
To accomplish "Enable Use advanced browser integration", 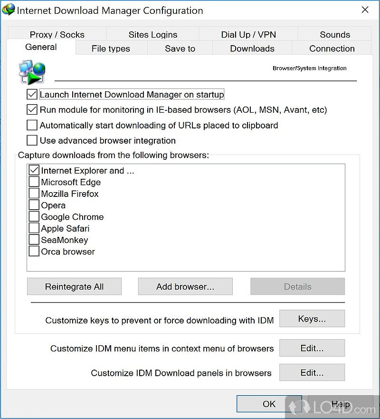I will pyautogui.click(x=32, y=141).
